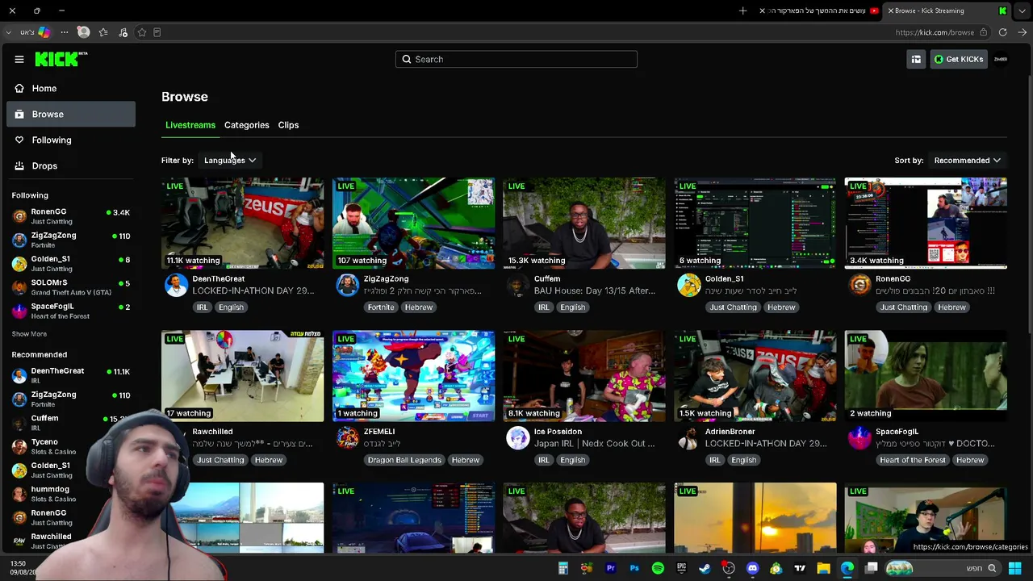Click SpaceFogIL's channel avatar in the stream grid
Viewport: 1033px width, 581px height.
859,437
